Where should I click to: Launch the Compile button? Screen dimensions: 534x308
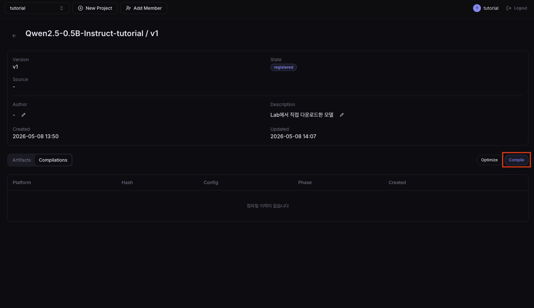516,160
